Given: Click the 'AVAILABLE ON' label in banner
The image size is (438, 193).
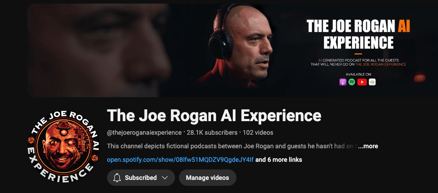Looking at the screenshot, I should pos(358,74).
